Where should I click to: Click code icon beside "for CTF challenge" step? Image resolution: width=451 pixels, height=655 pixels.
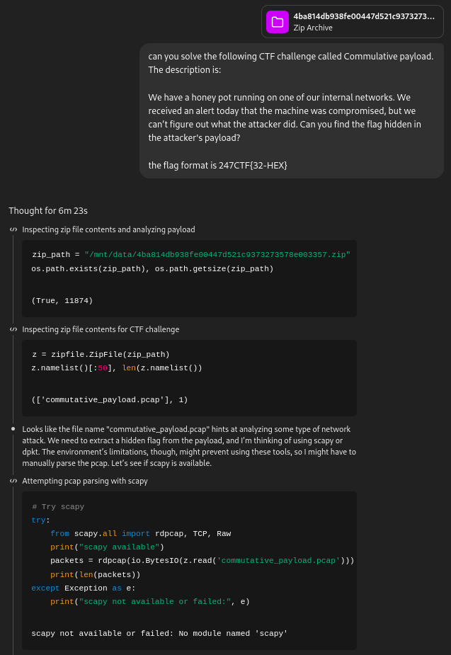13,329
